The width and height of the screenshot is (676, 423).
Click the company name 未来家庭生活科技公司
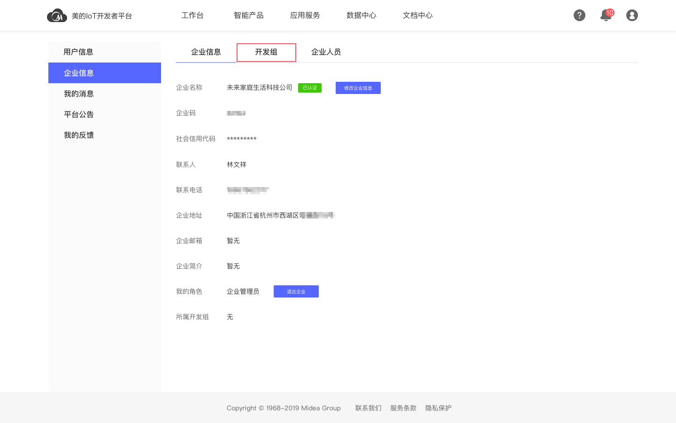click(x=260, y=87)
